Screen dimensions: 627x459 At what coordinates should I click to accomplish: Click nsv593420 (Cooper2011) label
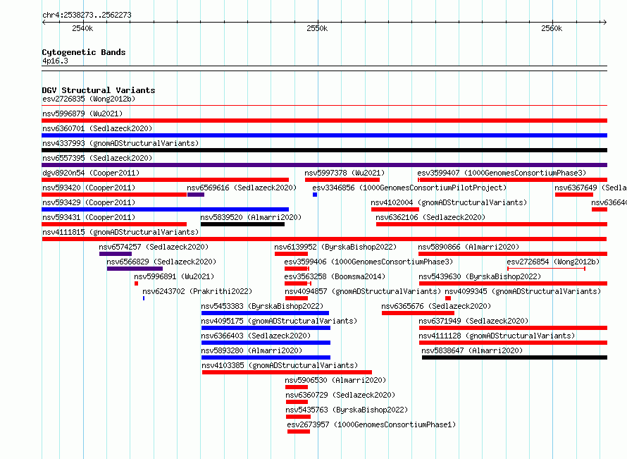(x=89, y=188)
